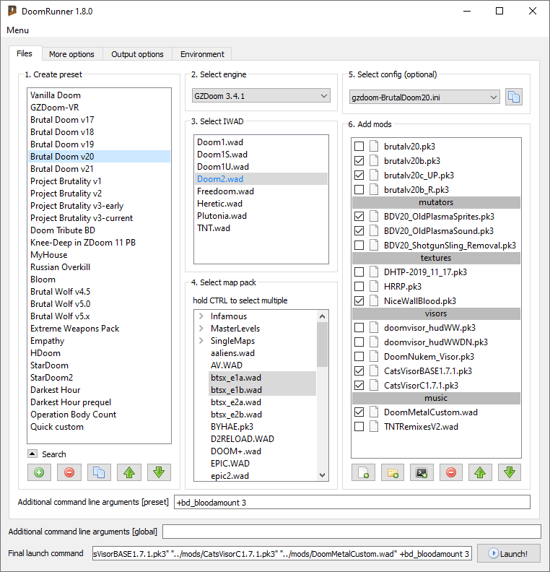Select Vanilla Doom preset

(x=99, y=95)
